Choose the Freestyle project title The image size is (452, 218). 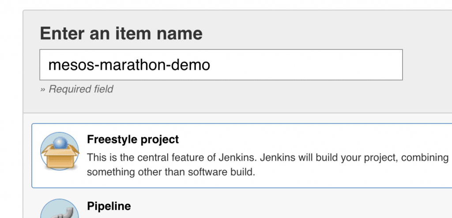point(133,139)
